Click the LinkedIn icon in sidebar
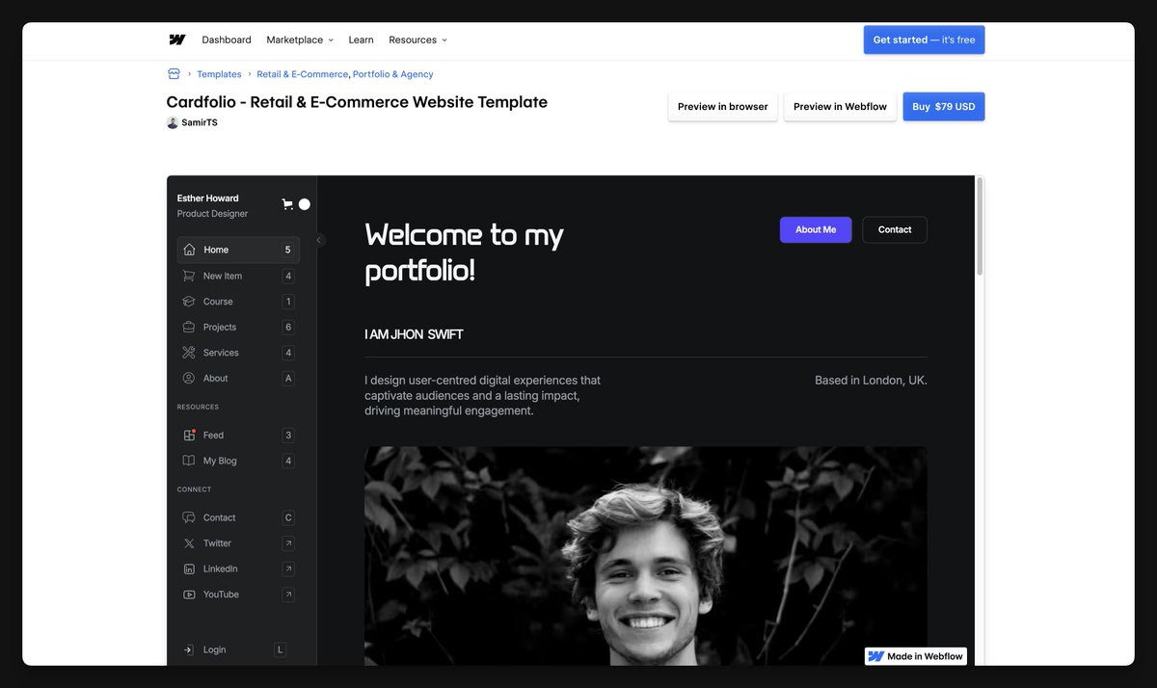1157x688 pixels. 189,569
